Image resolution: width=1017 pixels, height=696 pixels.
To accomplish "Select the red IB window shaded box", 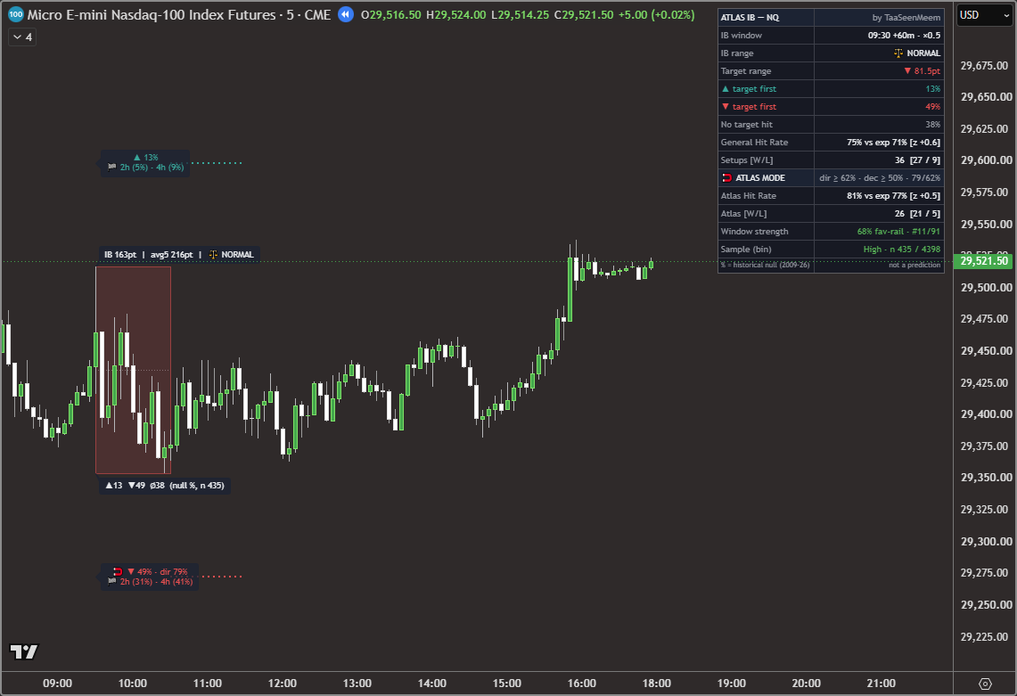I will 133,370.
